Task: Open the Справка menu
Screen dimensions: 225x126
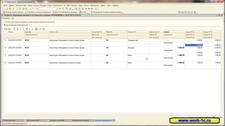Action: tap(116, 6)
